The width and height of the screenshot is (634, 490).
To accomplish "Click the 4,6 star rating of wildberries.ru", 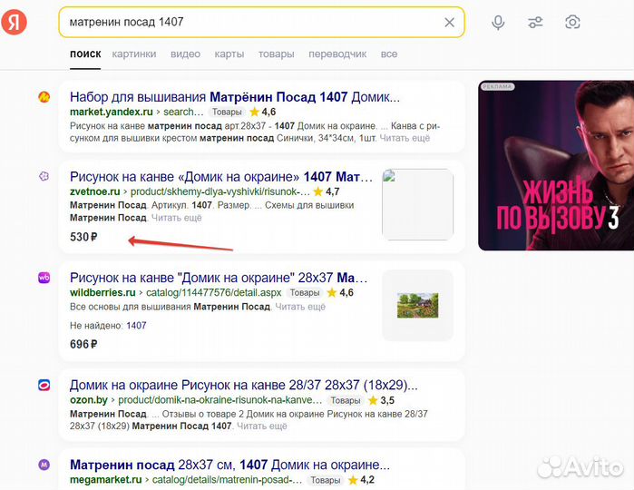I will tap(340, 292).
